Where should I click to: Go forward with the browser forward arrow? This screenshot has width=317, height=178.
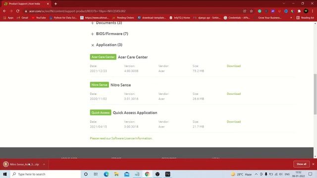pos(11,11)
